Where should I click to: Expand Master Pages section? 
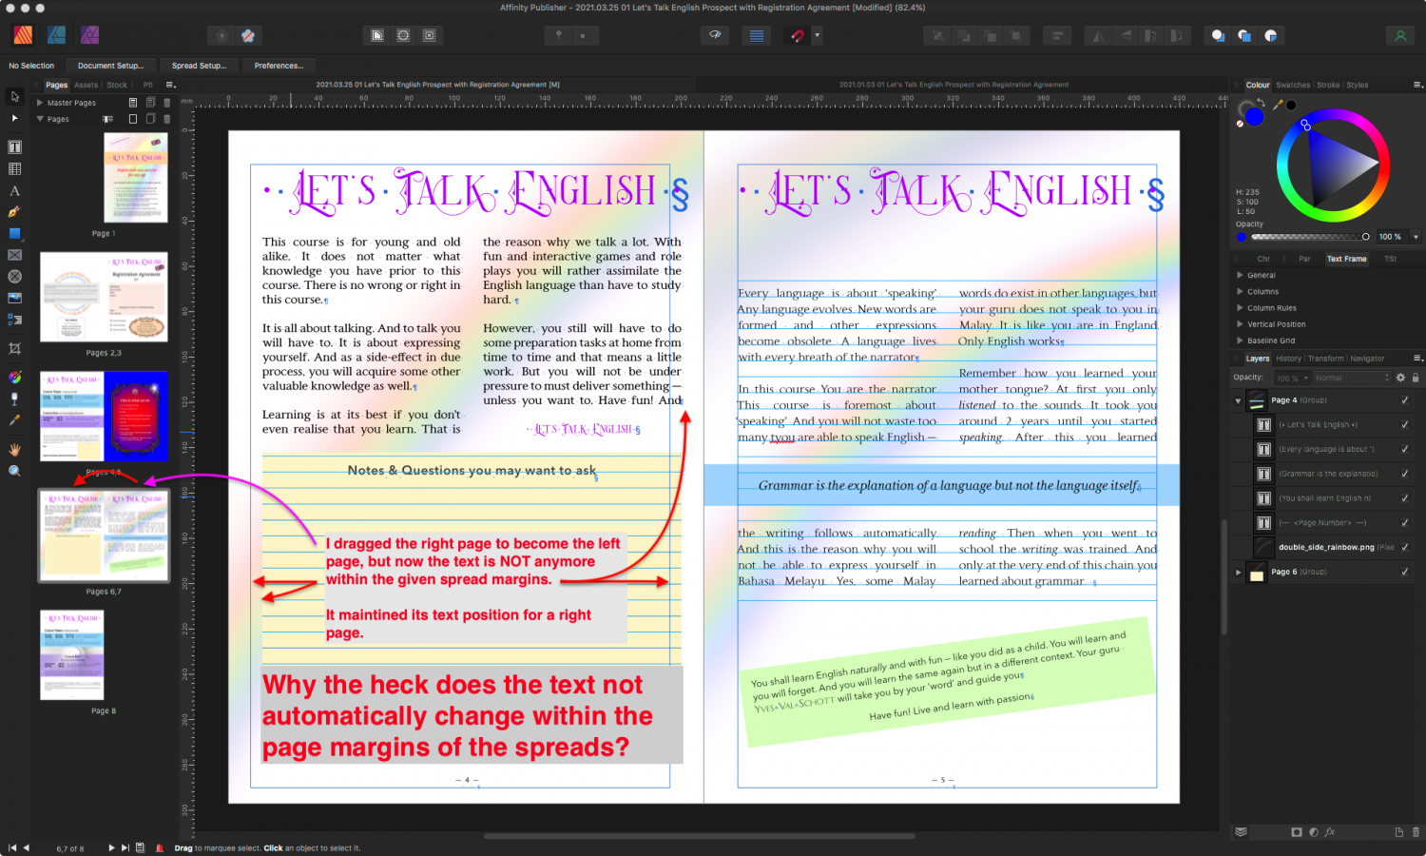pos(40,103)
